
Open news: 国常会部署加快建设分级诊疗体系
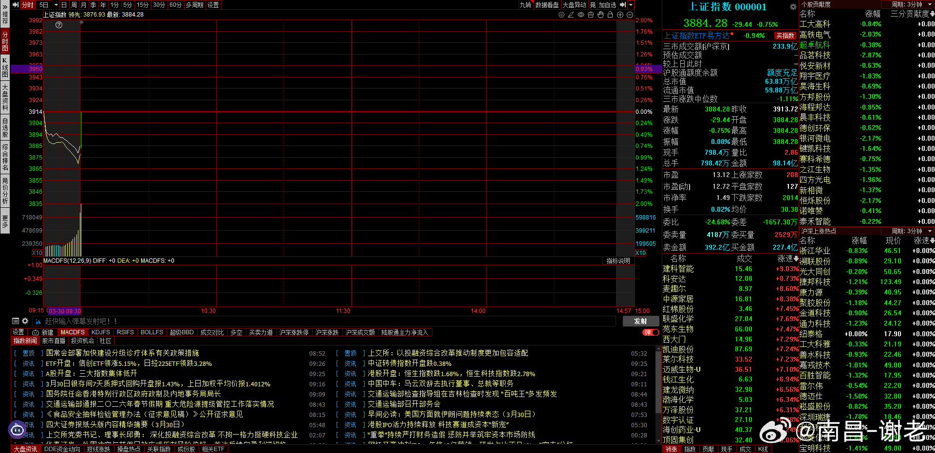(122, 353)
